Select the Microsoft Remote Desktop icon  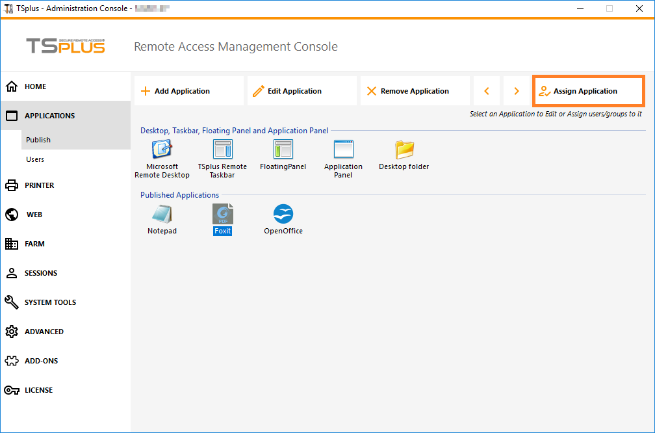(162, 150)
